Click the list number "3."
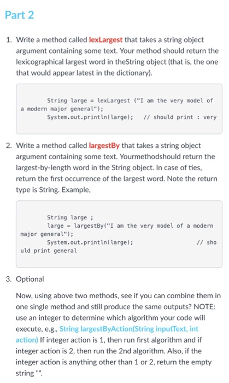Image resolution: width=229 pixels, height=383 pixels. pyautogui.click(x=9, y=279)
